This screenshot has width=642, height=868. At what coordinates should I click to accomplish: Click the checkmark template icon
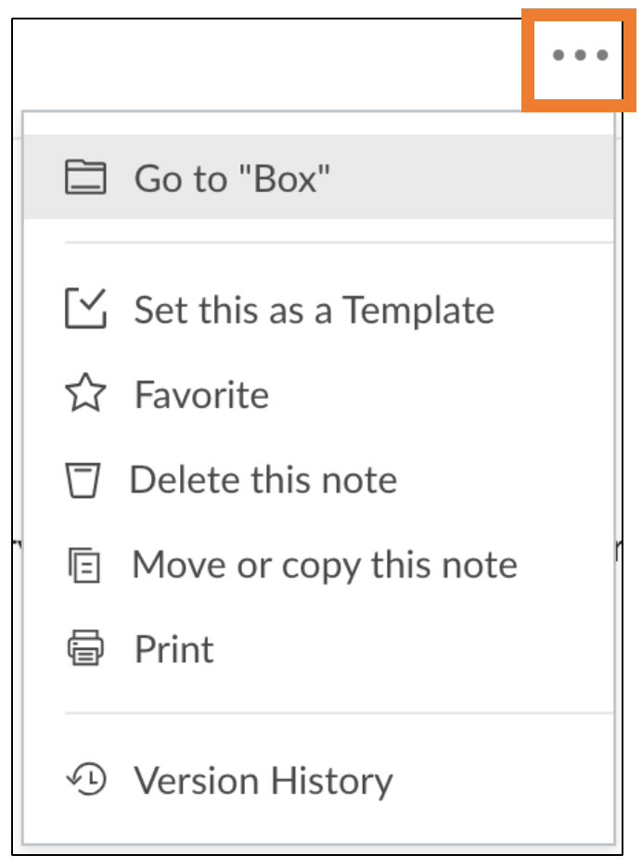pyautogui.click(x=85, y=309)
